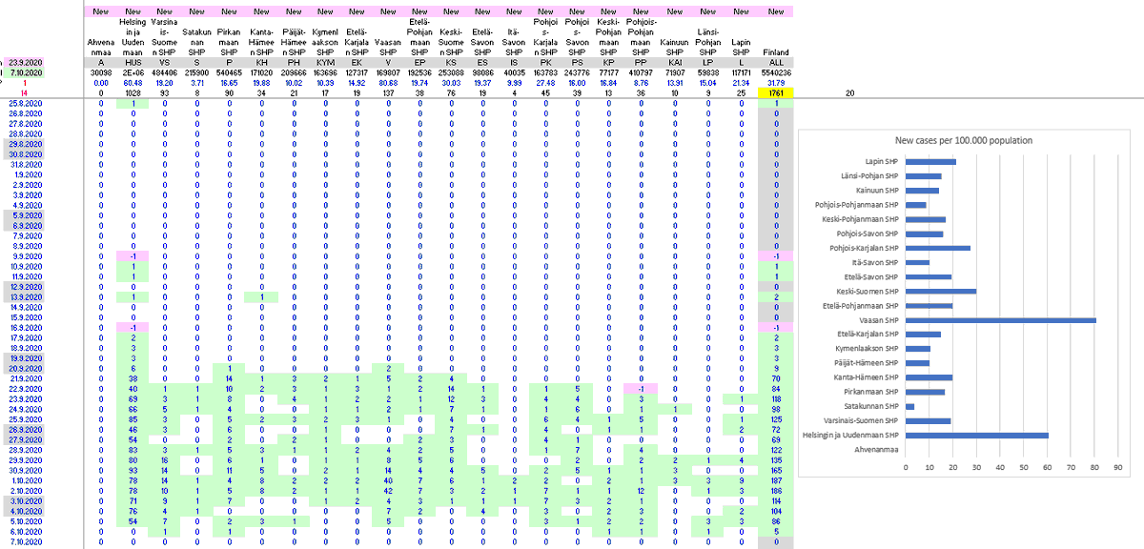Select the Vaasan SHP cell with value 42

[389, 491]
